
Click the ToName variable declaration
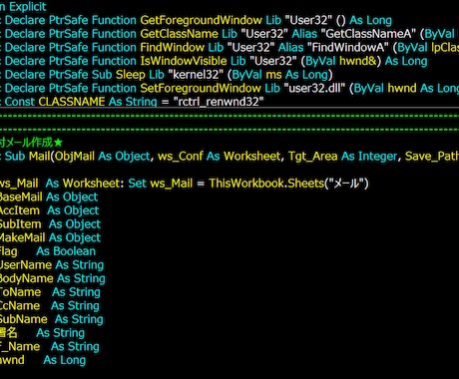click(21, 292)
